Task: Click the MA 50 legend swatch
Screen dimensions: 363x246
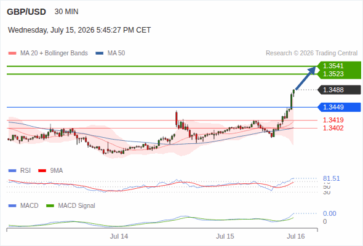Action: [x=100, y=54]
